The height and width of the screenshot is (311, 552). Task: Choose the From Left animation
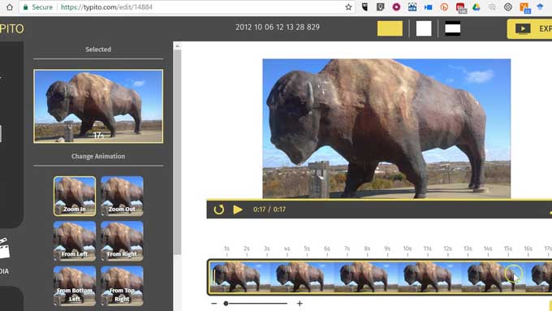[75, 241]
